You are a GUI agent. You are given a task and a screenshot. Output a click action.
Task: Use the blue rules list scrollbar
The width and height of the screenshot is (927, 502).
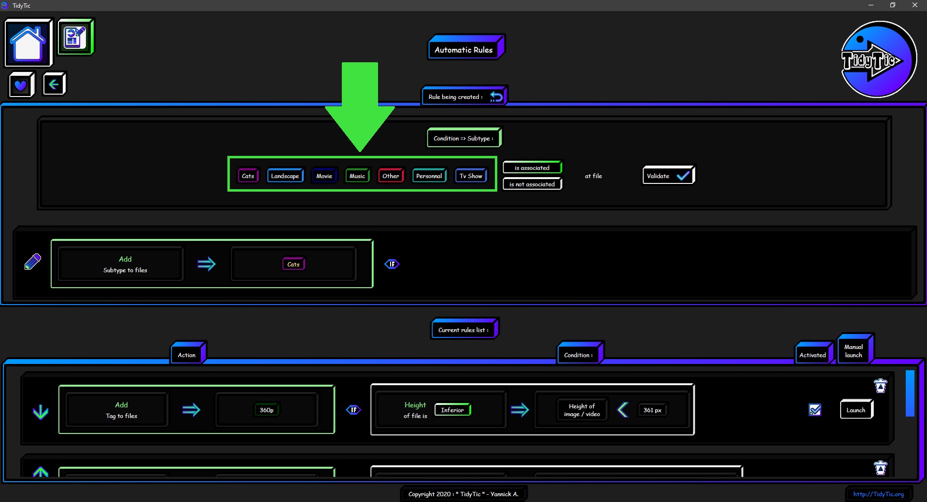(x=910, y=393)
